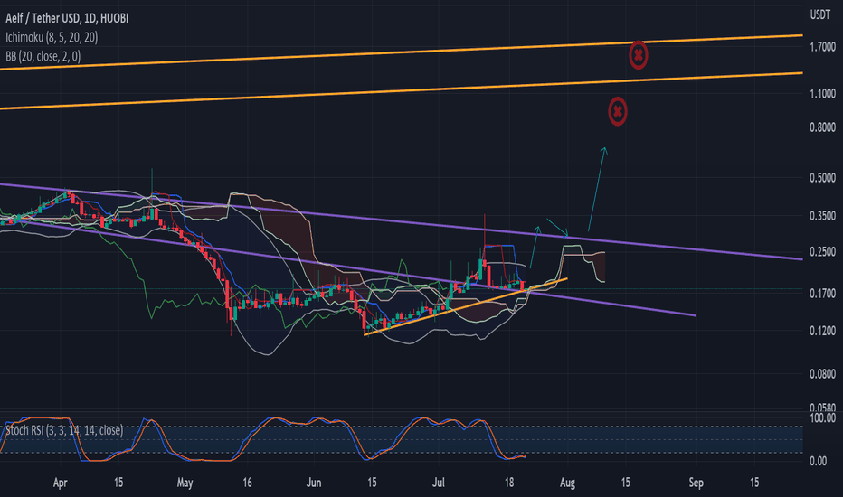This screenshot has width=843, height=497.
Task: Click the 0.0800 price axis label
Action: [x=822, y=374]
